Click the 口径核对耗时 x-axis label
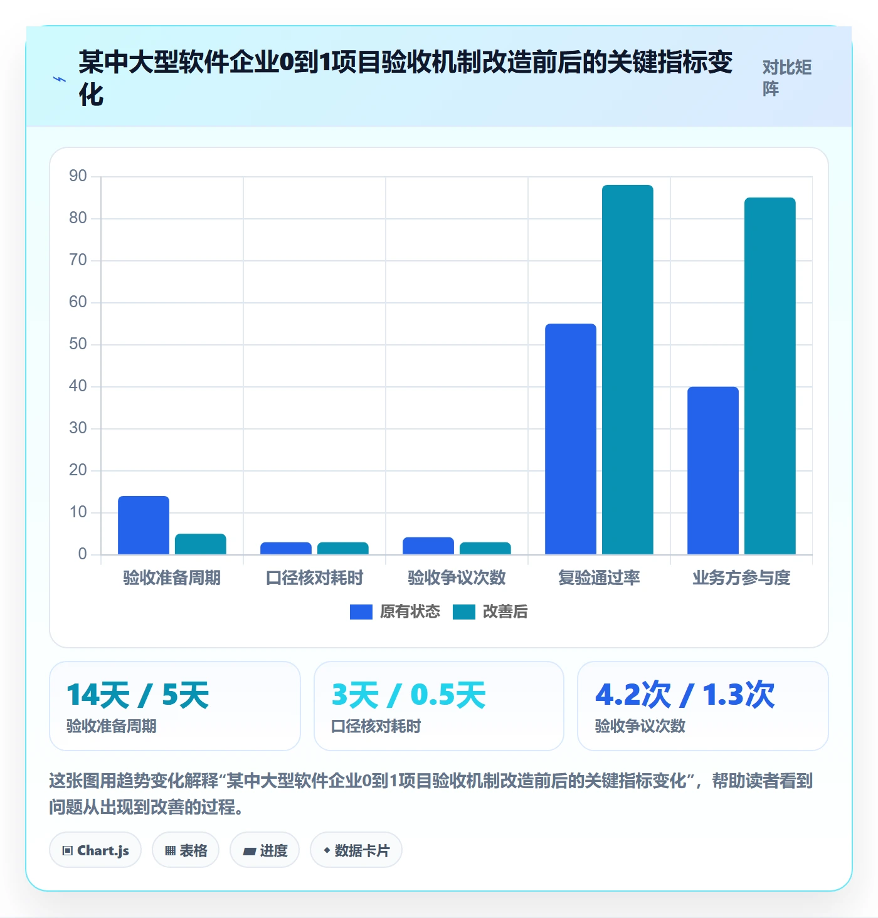 coord(314,578)
